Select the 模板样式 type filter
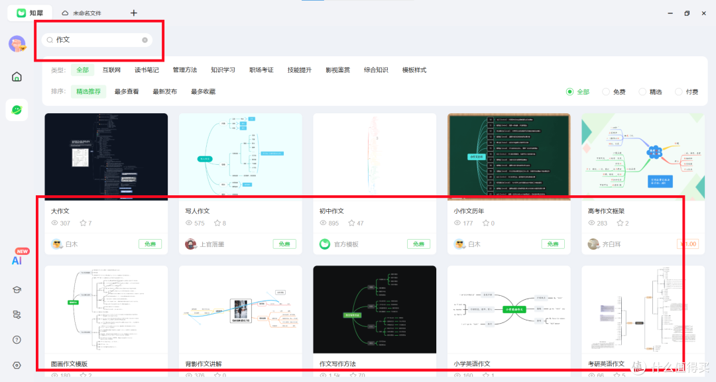Screen dimensions: 716x382 pos(414,70)
